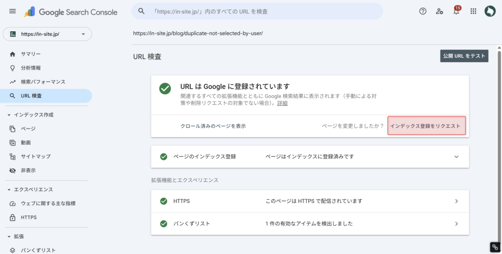This screenshot has width=502, height=254.
Task: Click the 分析情報 lightbulb icon
Action: (x=12, y=68)
